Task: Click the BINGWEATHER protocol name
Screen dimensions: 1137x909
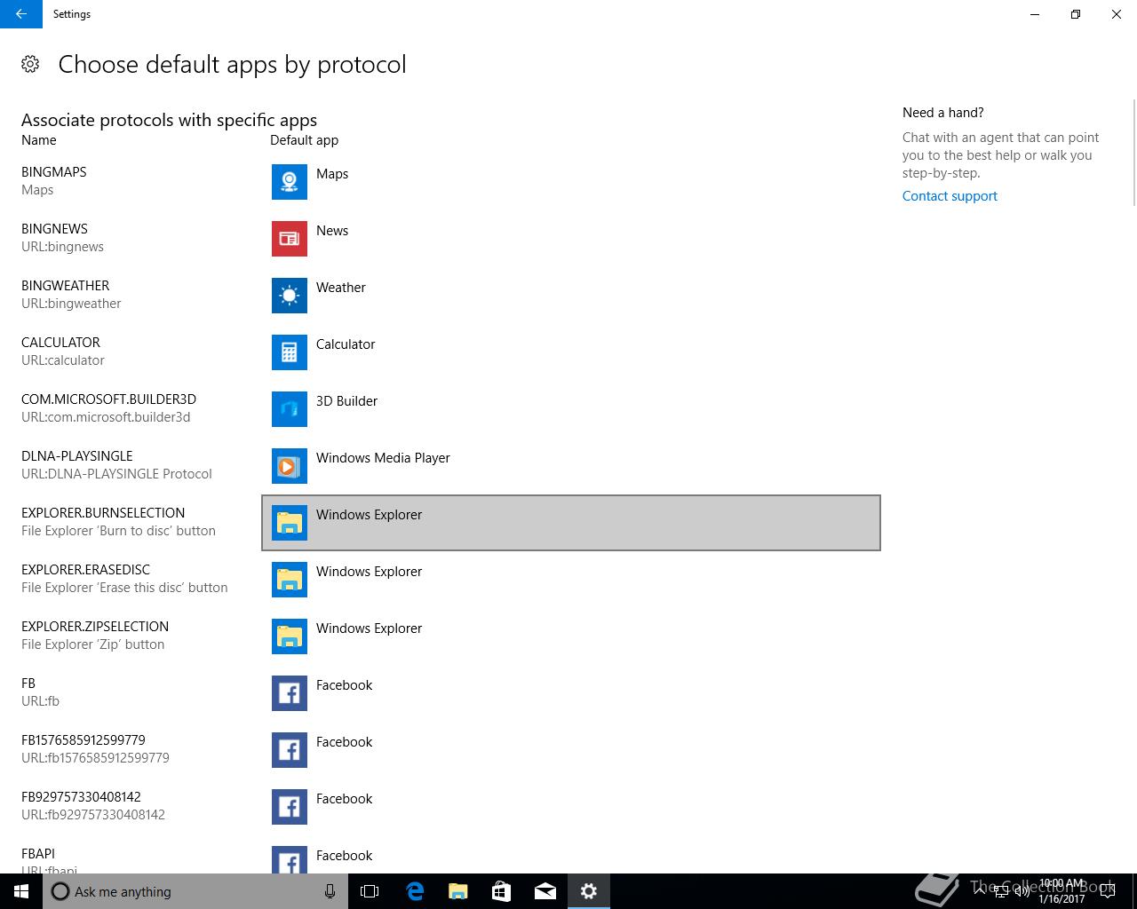Action: click(x=66, y=286)
